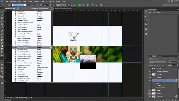Viewport: 179px width, 101px height.
Task: Select the Eraser tool
Action: click(x=2, y=43)
